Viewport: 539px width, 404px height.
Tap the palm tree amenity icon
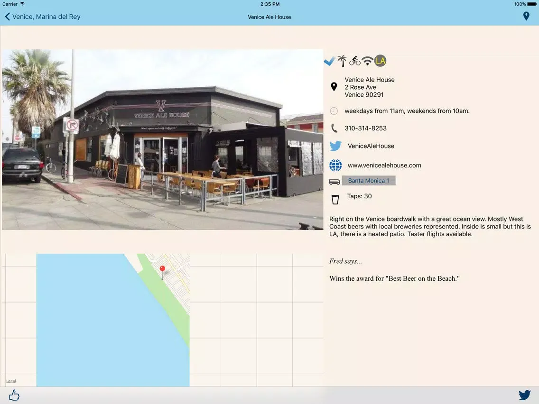click(342, 61)
